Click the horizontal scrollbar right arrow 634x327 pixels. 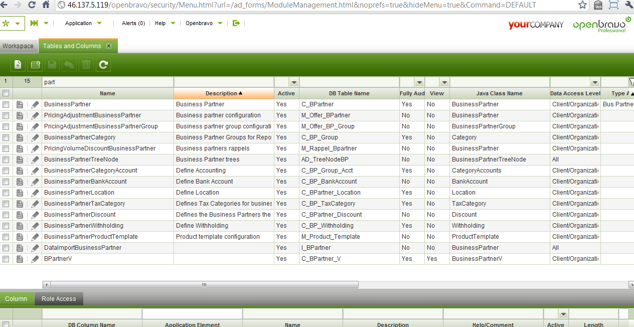631,285
